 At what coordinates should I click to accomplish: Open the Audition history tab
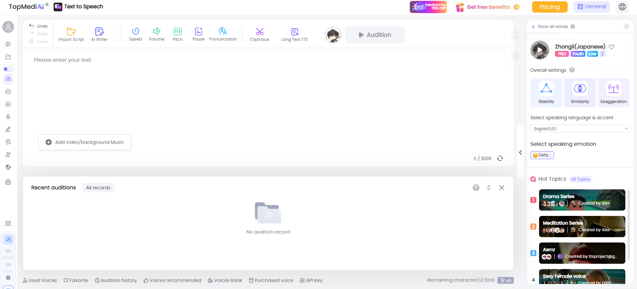tap(116, 280)
